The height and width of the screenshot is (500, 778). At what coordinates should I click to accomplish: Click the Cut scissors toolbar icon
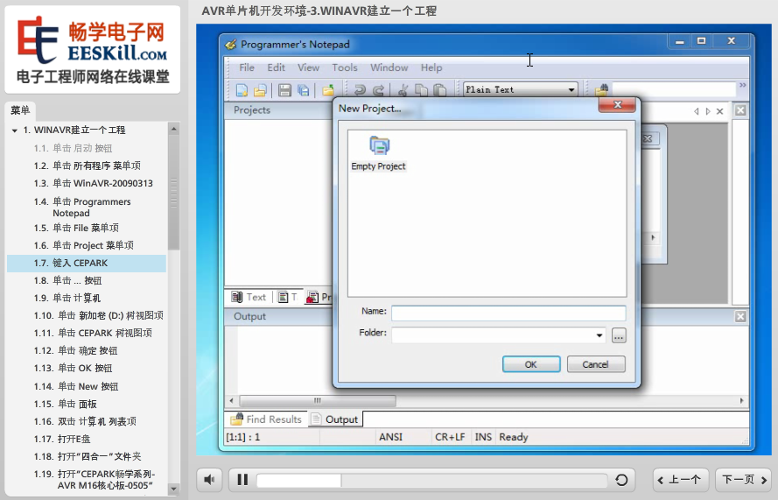[403, 90]
